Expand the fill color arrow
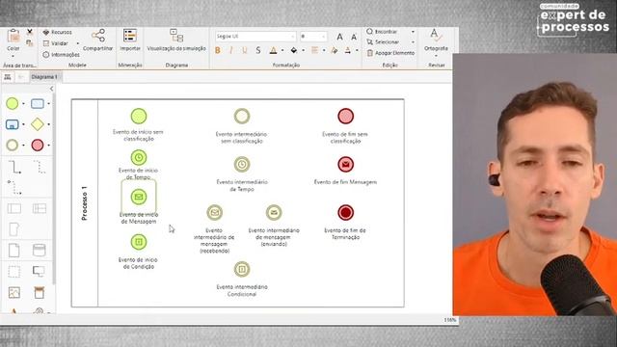Viewport: 617px width, 347px height. [x=303, y=51]
